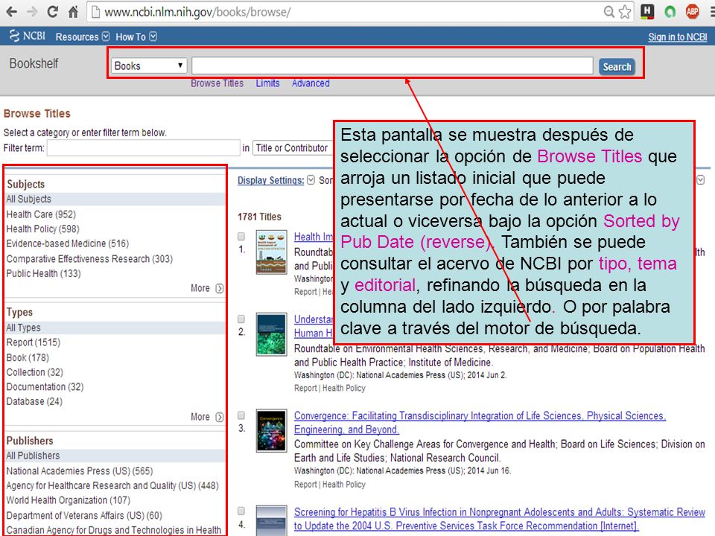Open the search Limits link
Screen dimensions: 715x536
(x=267, y=83)
